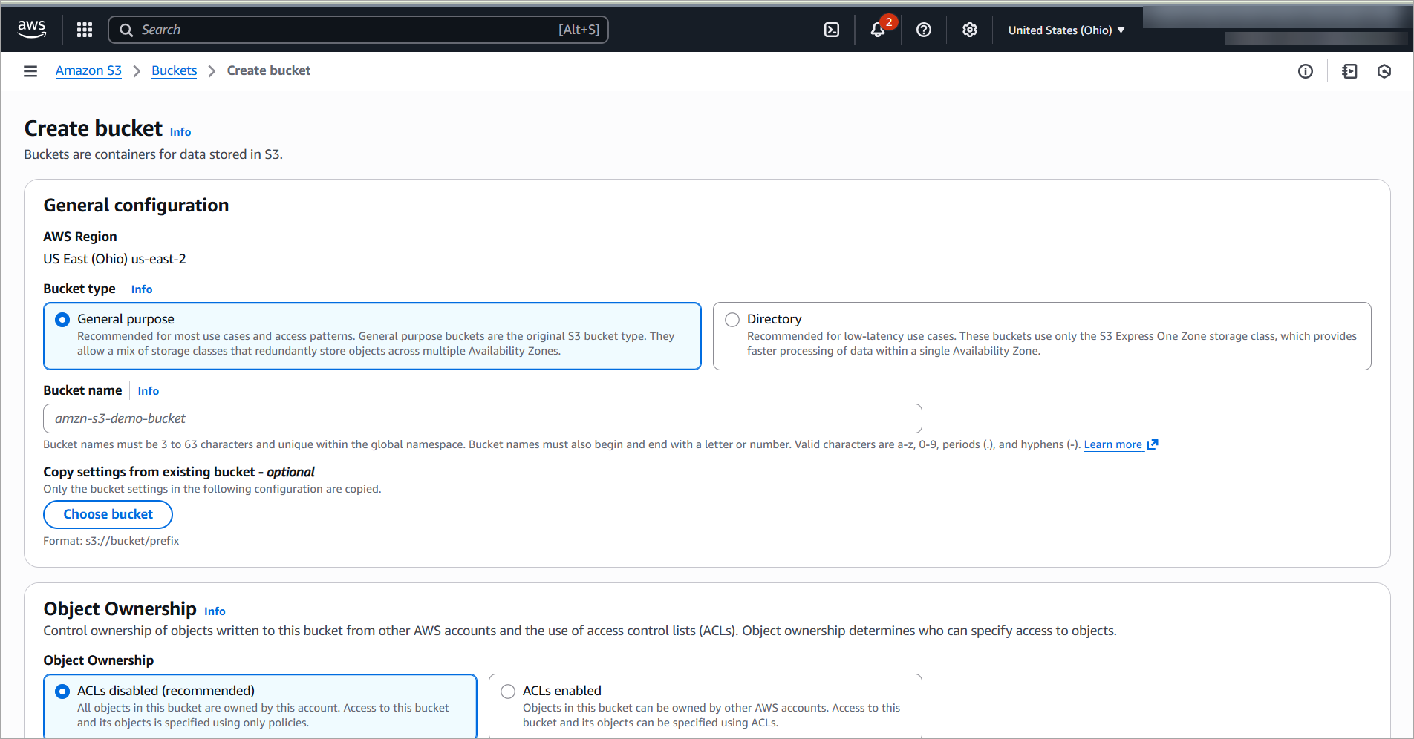This screenshot has height=739, width=1414.
Task: Open the Help menu
Action: pyautogui.click(x=923, y=30)
